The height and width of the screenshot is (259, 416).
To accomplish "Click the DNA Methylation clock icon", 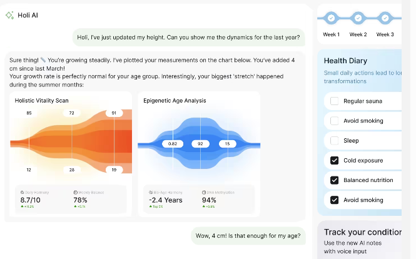I will tap(204, 193).
